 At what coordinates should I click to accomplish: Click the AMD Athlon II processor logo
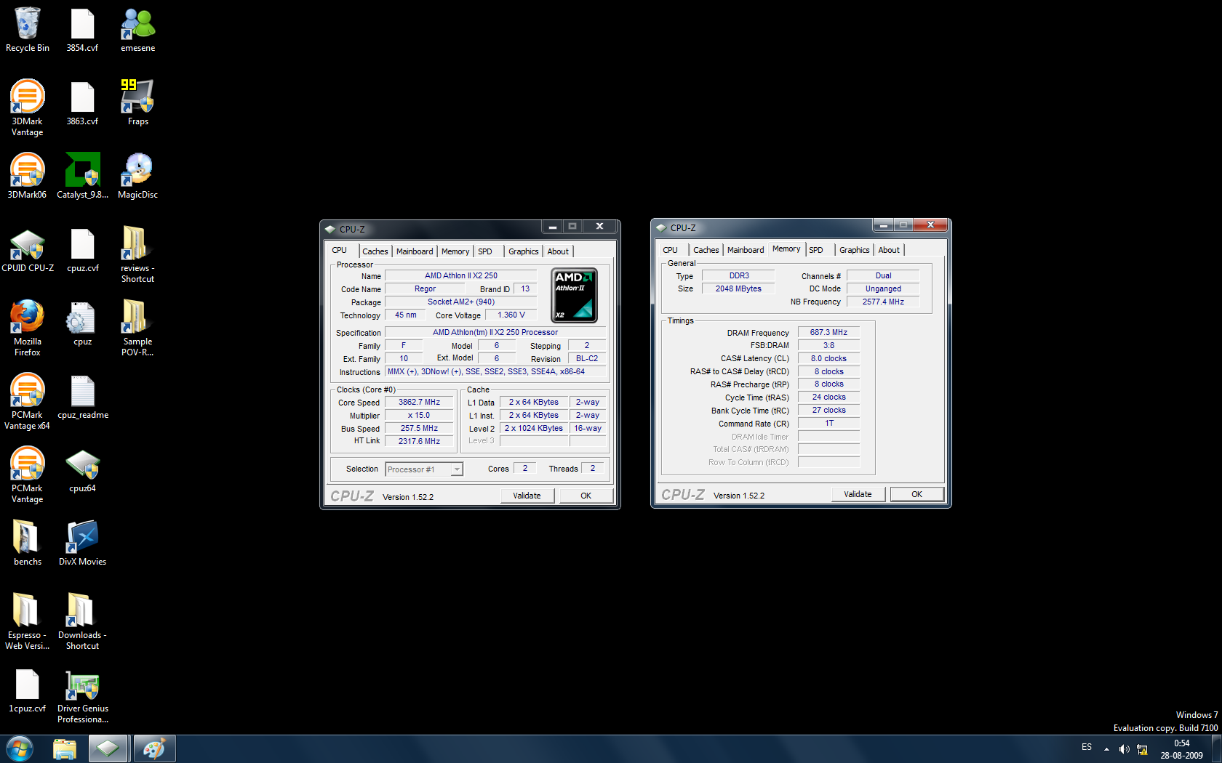(x=574, y=296)
